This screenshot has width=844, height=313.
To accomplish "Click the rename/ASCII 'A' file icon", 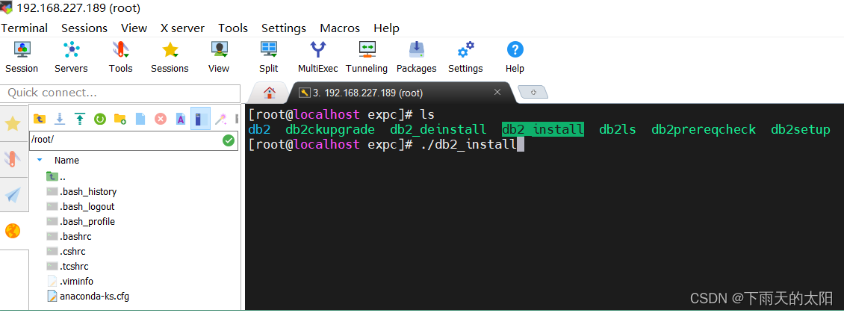I will 181,119.
